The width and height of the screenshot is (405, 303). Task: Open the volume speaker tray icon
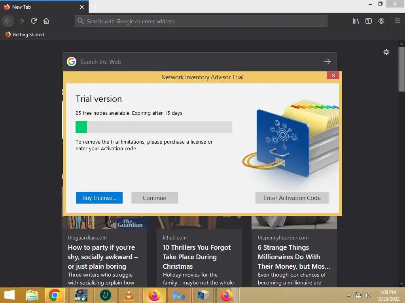[x=367, y=295]
